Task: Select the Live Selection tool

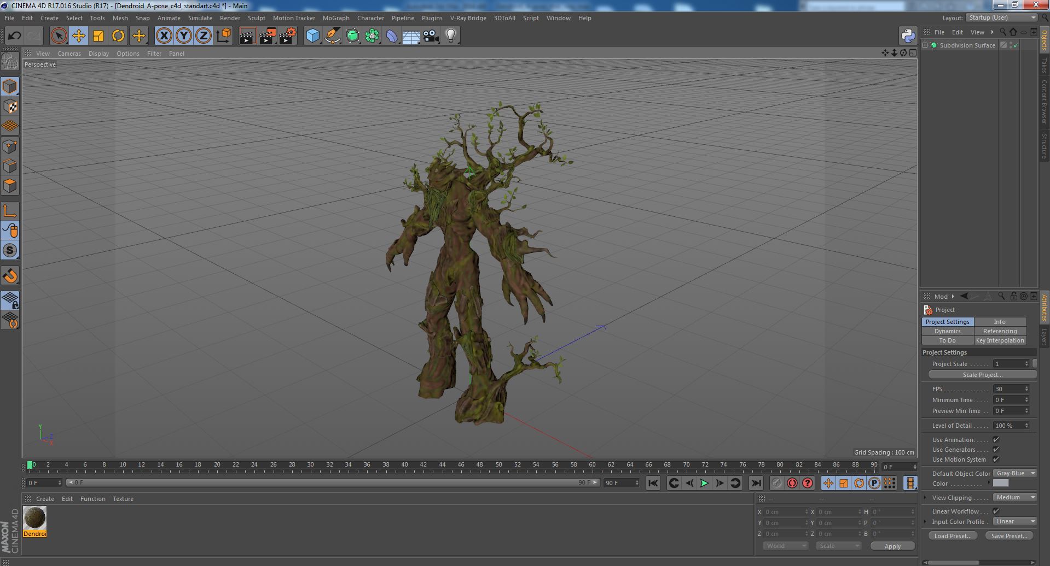Action: click(x=59, y=36)
